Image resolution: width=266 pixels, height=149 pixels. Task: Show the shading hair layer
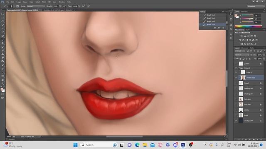point(236,88)
